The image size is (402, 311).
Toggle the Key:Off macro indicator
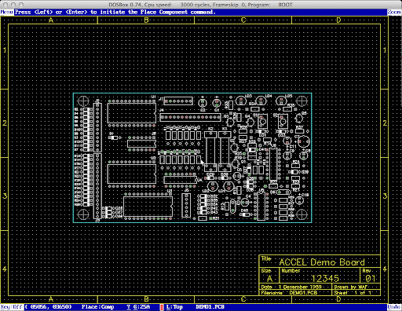click(12, 307)
